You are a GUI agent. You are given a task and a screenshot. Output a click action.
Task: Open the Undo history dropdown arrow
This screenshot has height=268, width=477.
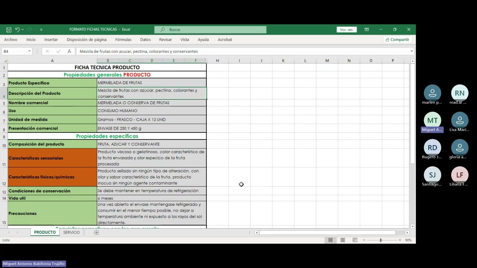22,29
